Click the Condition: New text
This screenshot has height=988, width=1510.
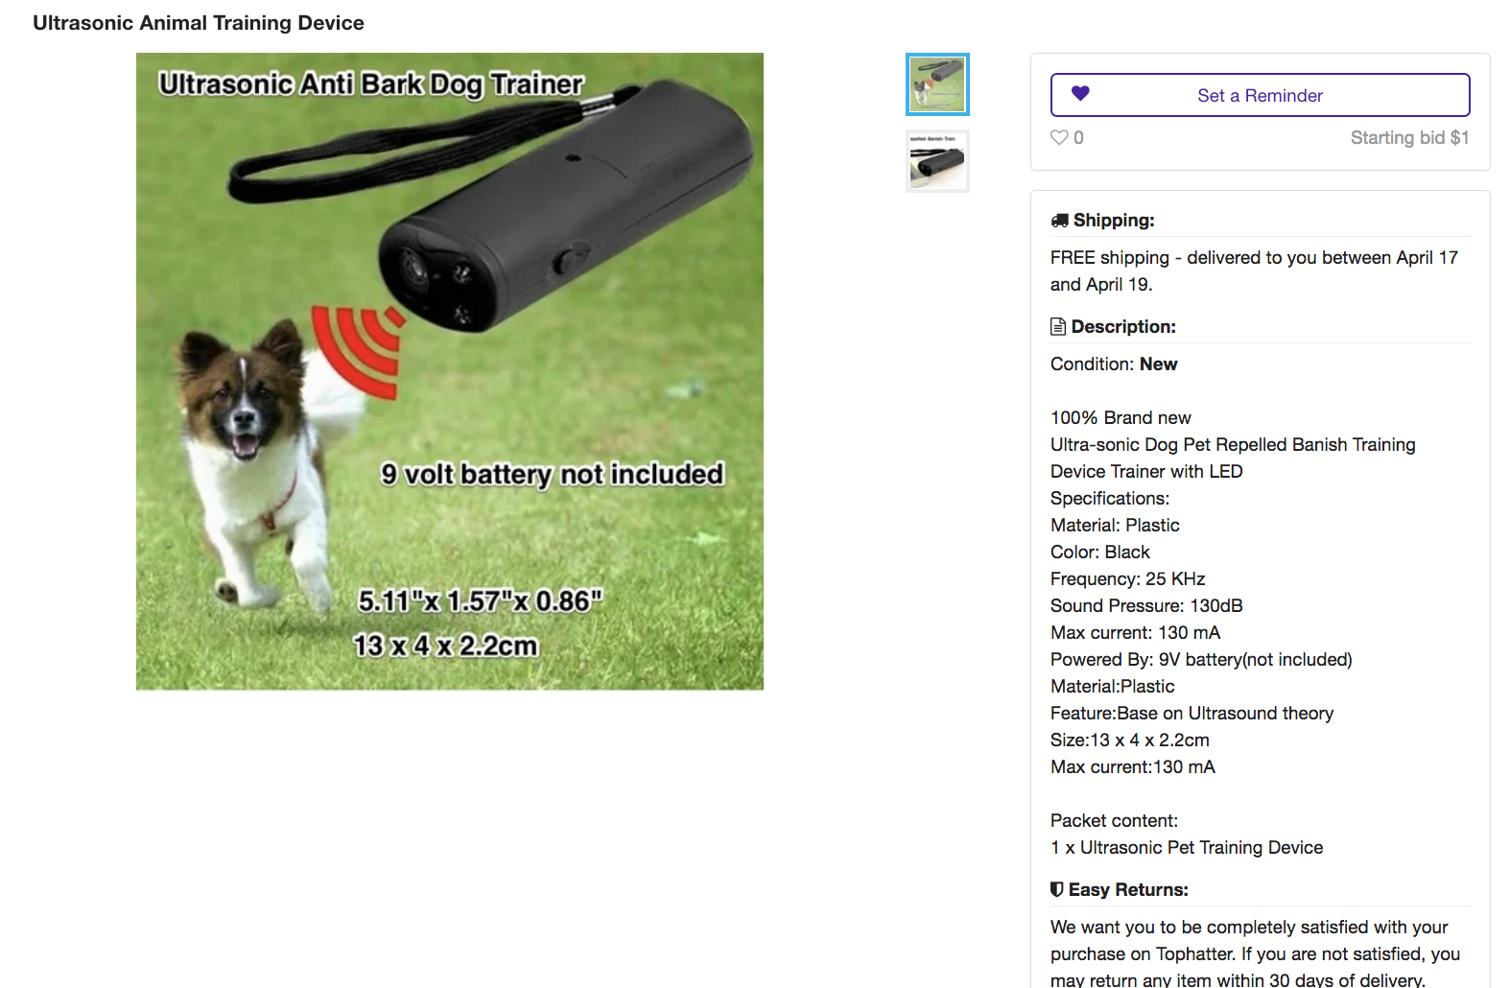[x=1114, y=364]
